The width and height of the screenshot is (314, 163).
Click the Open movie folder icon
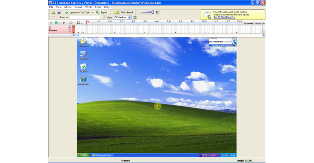[53, 12]
